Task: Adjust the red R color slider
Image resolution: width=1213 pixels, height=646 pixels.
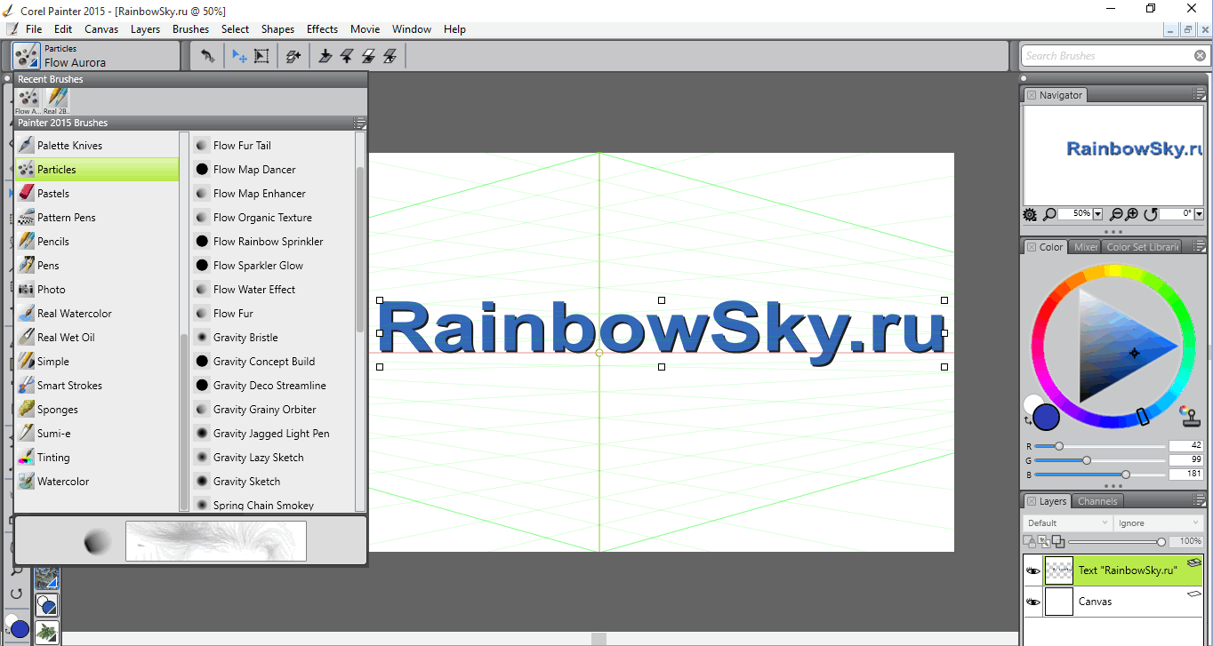Action: click(x=1100, y=446)
